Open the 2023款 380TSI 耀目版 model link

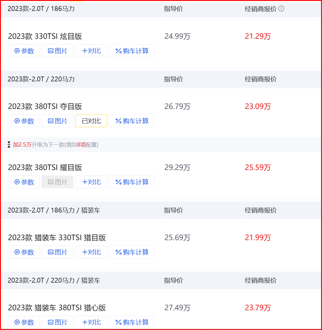(x=45, y=168)
